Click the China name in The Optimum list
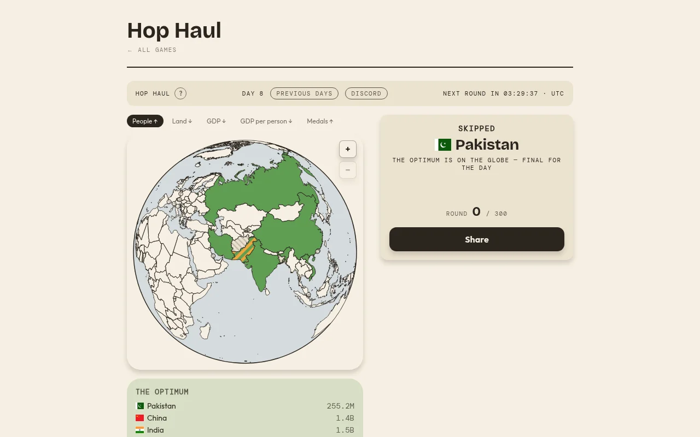Image resolution: width=700 pixels, height=437 pixels. click(157, 418)
